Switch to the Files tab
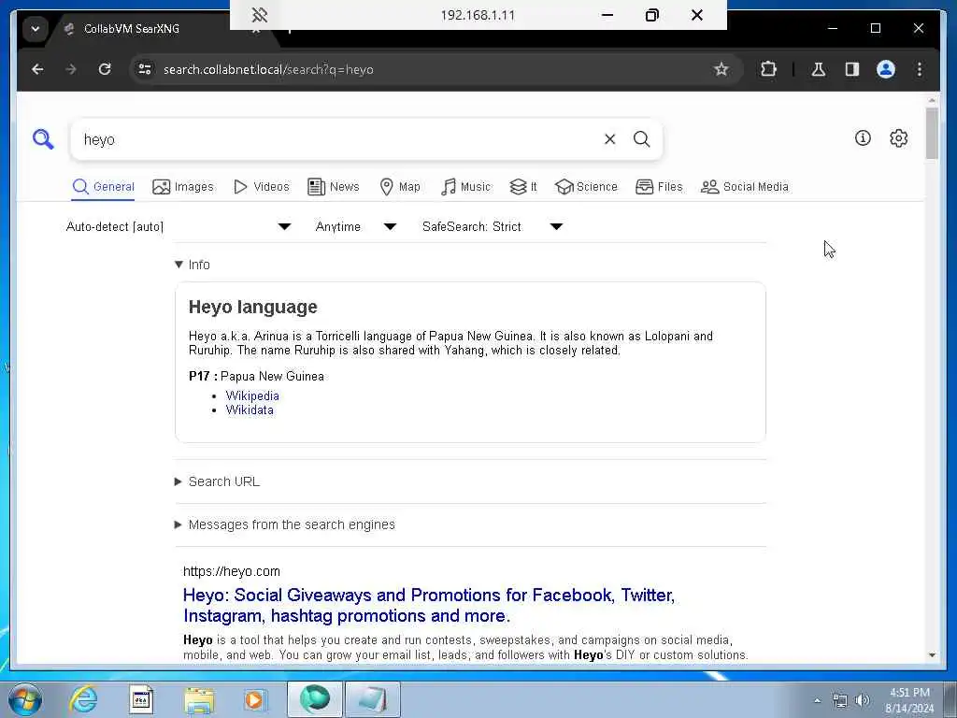The height and width of the screenshot is (718, 957). (x=659, y=187)
